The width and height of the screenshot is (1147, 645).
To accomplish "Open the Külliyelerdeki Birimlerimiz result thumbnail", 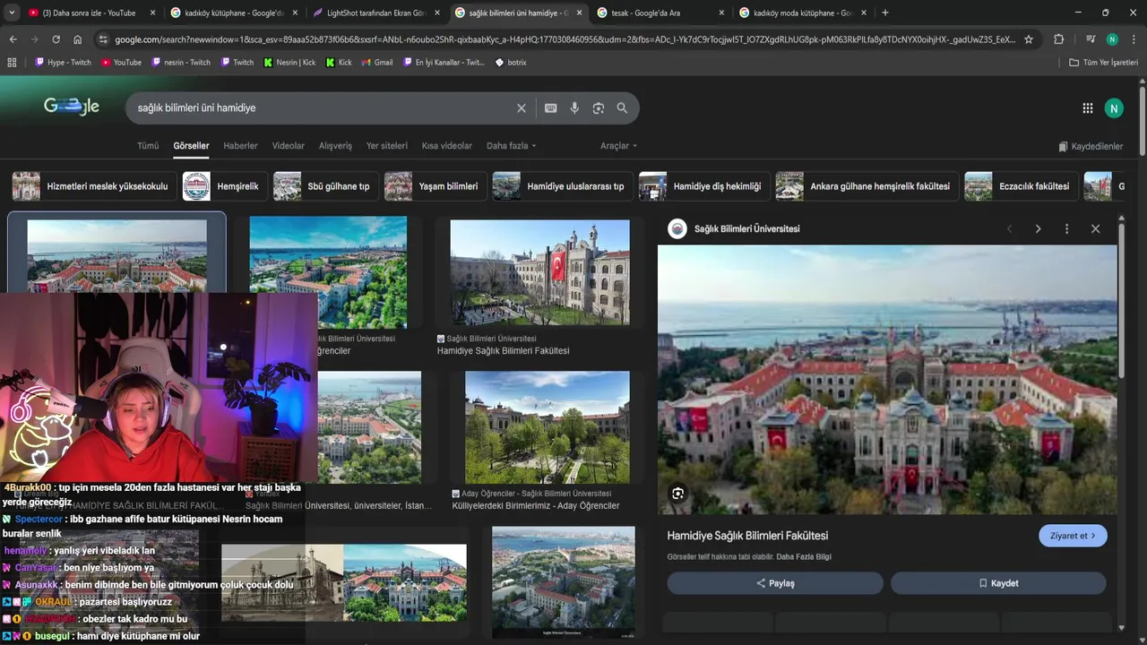I will (547, 427).
